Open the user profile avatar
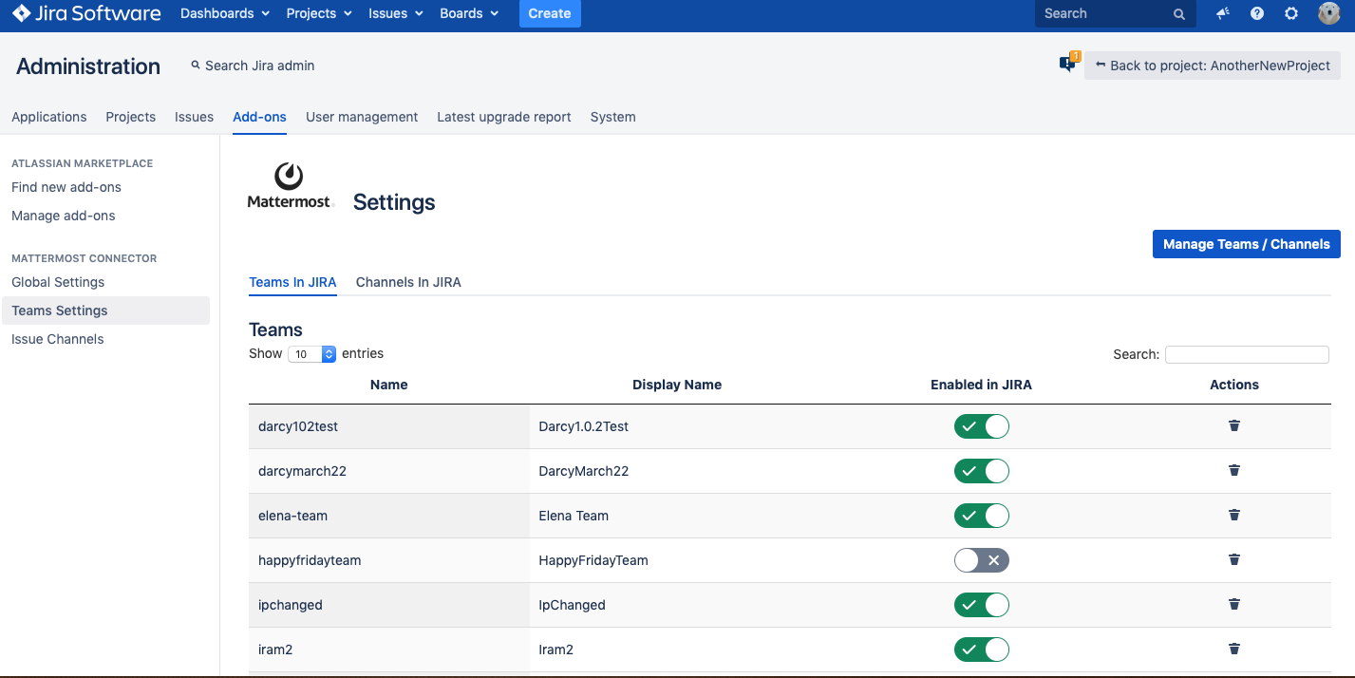The image size is (1355, 678). (x=1328, y=13)
